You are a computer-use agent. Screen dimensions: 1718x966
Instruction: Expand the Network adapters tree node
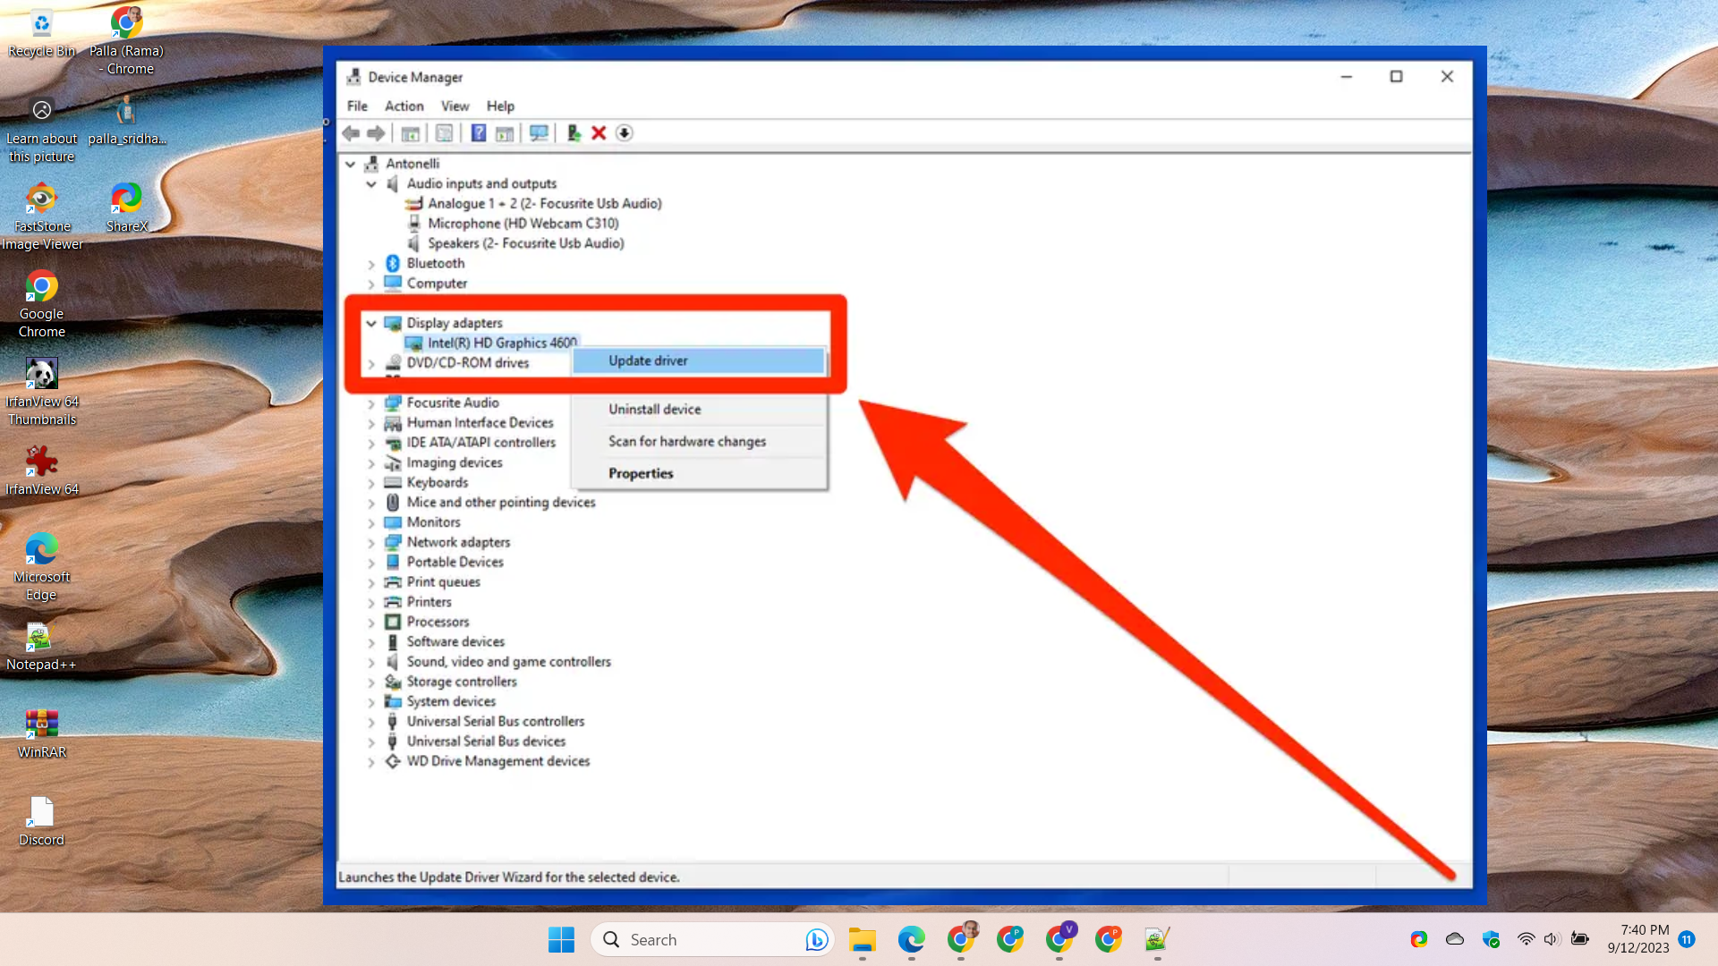coord(371,542)
